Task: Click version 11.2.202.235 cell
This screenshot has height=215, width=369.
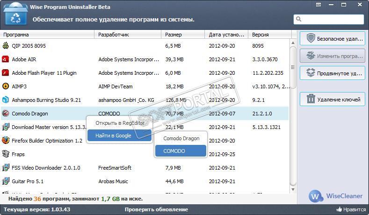Action: click(x=268, y=73)
